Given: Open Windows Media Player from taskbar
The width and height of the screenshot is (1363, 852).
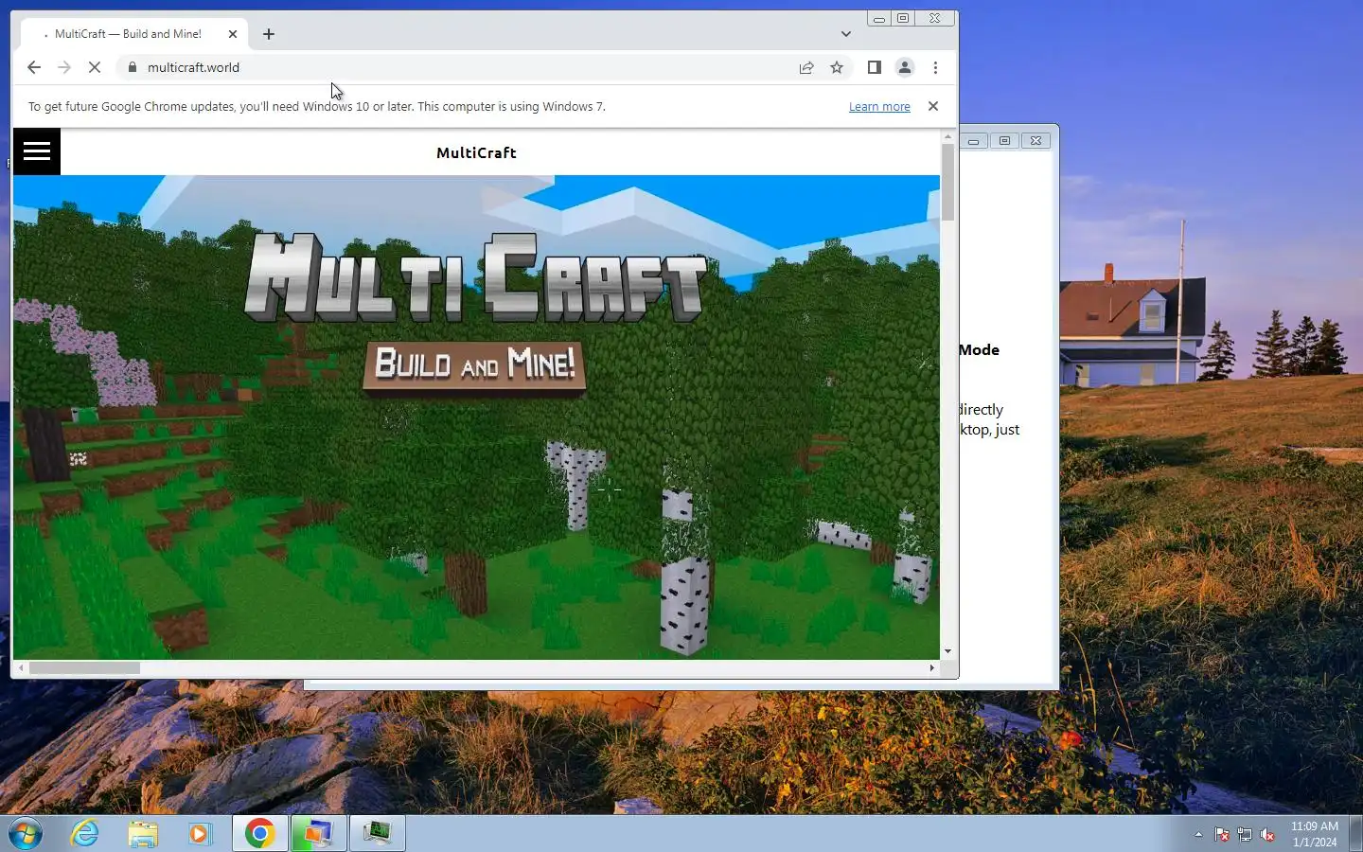Looking at the screenshot, I should [x=200, y=834].
